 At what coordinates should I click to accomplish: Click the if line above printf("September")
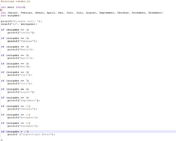point(15,98)
